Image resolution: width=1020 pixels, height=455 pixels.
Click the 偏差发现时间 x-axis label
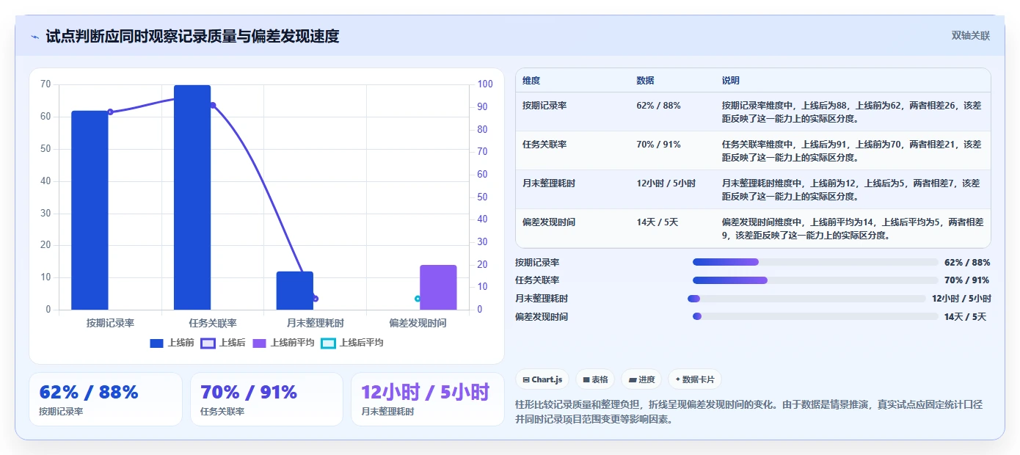coord(418,323)
